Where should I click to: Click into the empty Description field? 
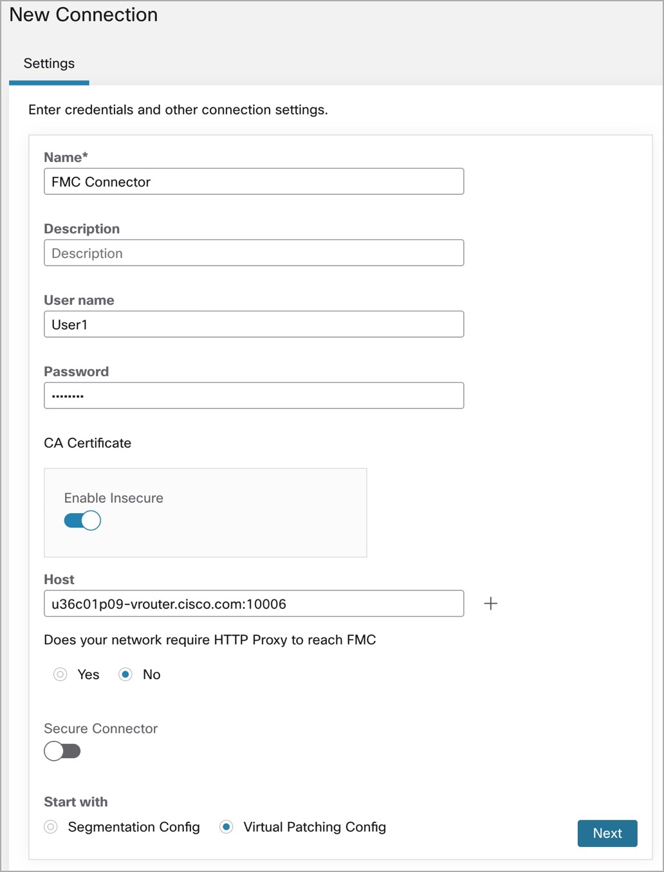254,253
